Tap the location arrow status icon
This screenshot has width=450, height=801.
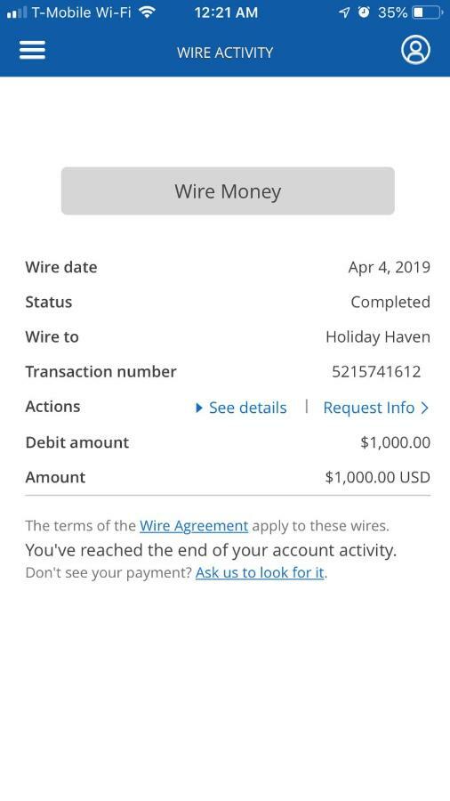(x=345, y=12)
